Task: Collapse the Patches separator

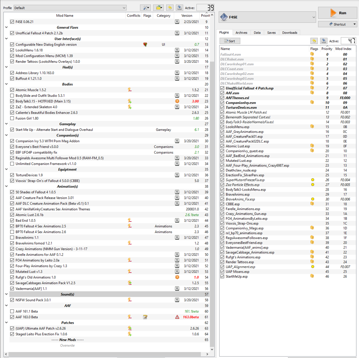Action: tap(6, 323)
